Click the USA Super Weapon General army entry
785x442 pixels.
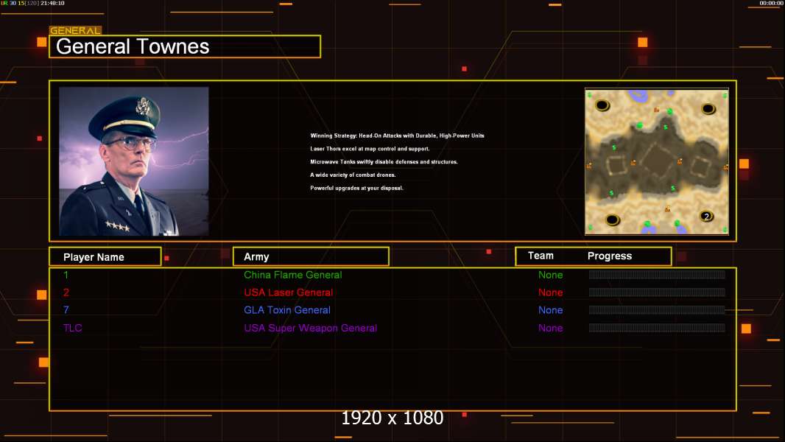311,328
